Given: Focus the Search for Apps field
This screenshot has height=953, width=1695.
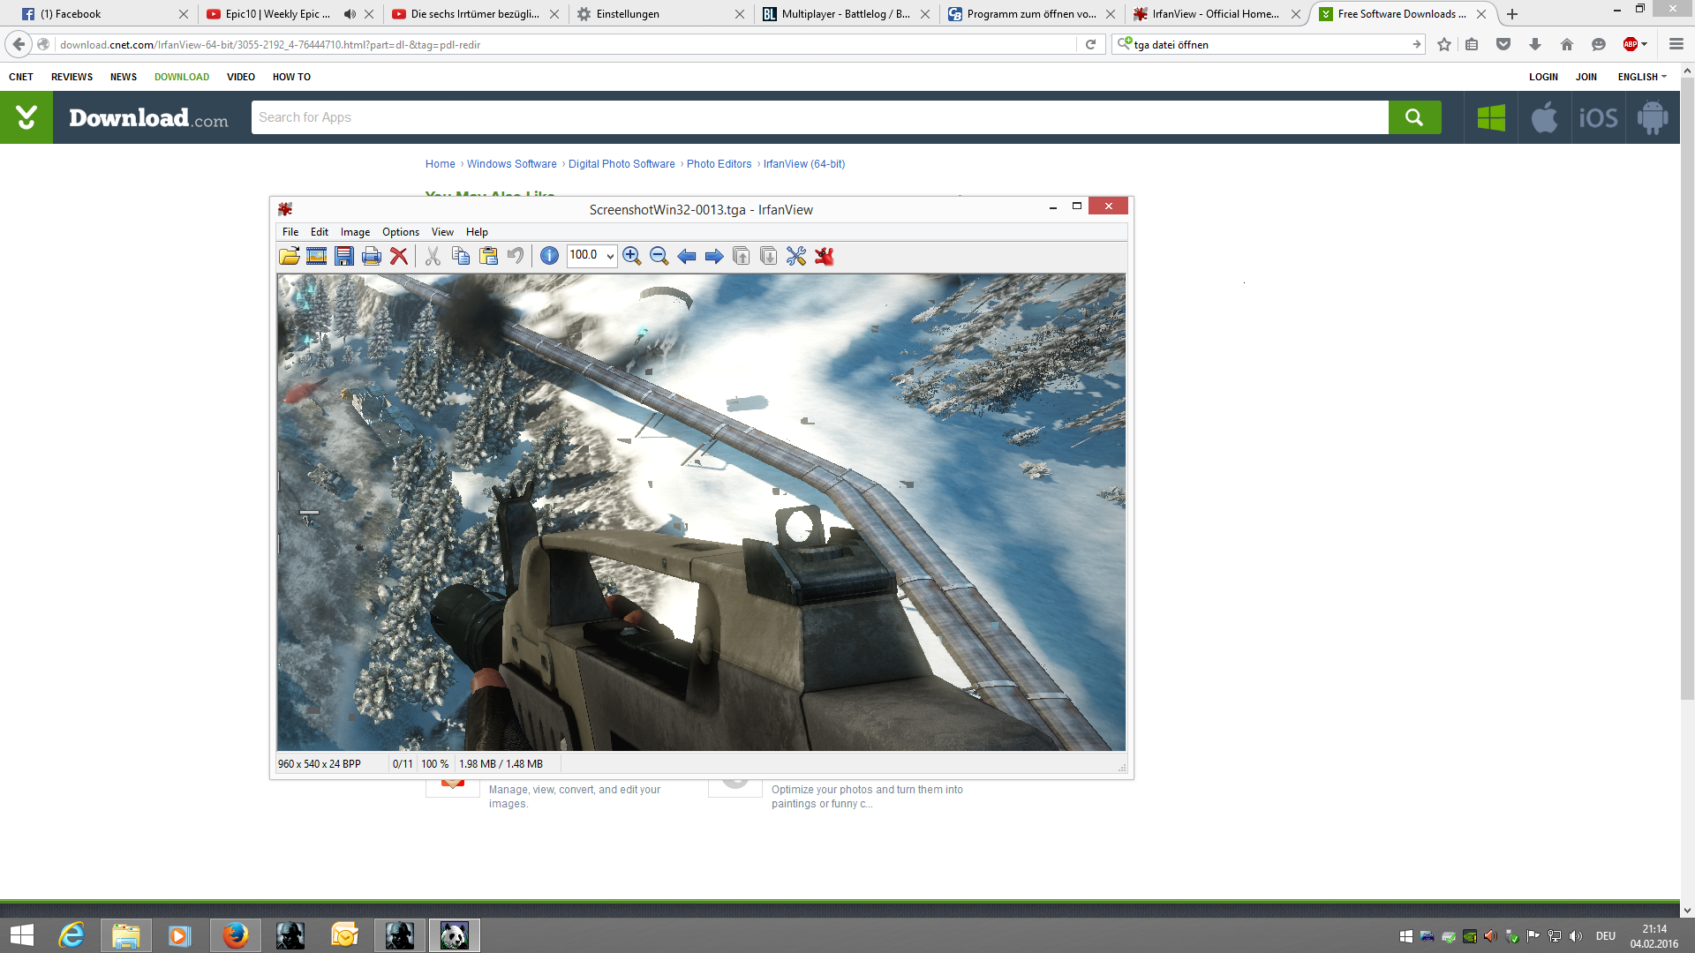Looking at the screenshot, I should (819, 117).
